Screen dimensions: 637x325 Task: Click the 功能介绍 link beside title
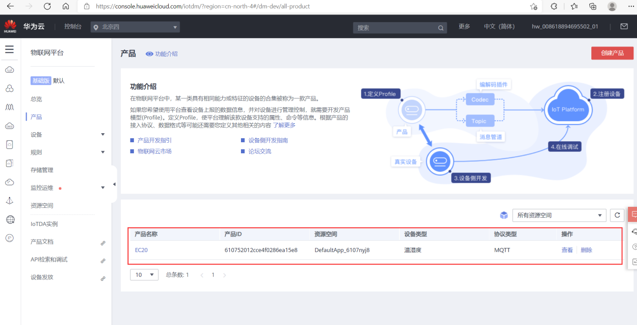(x=166, y=54)
